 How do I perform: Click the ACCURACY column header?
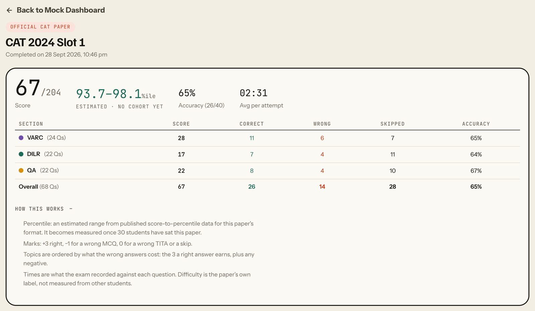pyautogui.click(x=476, y=124)
